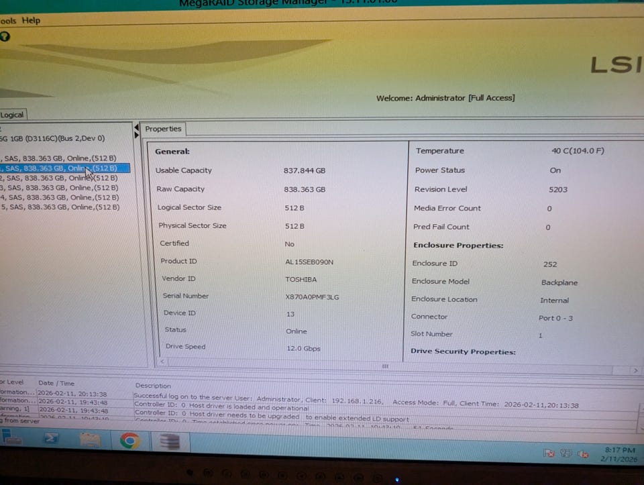Select drive row starting with 2, SAS
Screen dimensions: 644x485
point(59,178)
